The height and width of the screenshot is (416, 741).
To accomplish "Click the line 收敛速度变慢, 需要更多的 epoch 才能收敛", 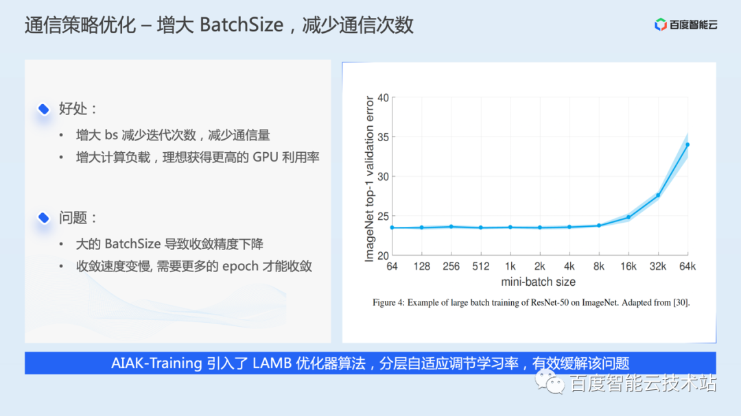I will [193, 267].
